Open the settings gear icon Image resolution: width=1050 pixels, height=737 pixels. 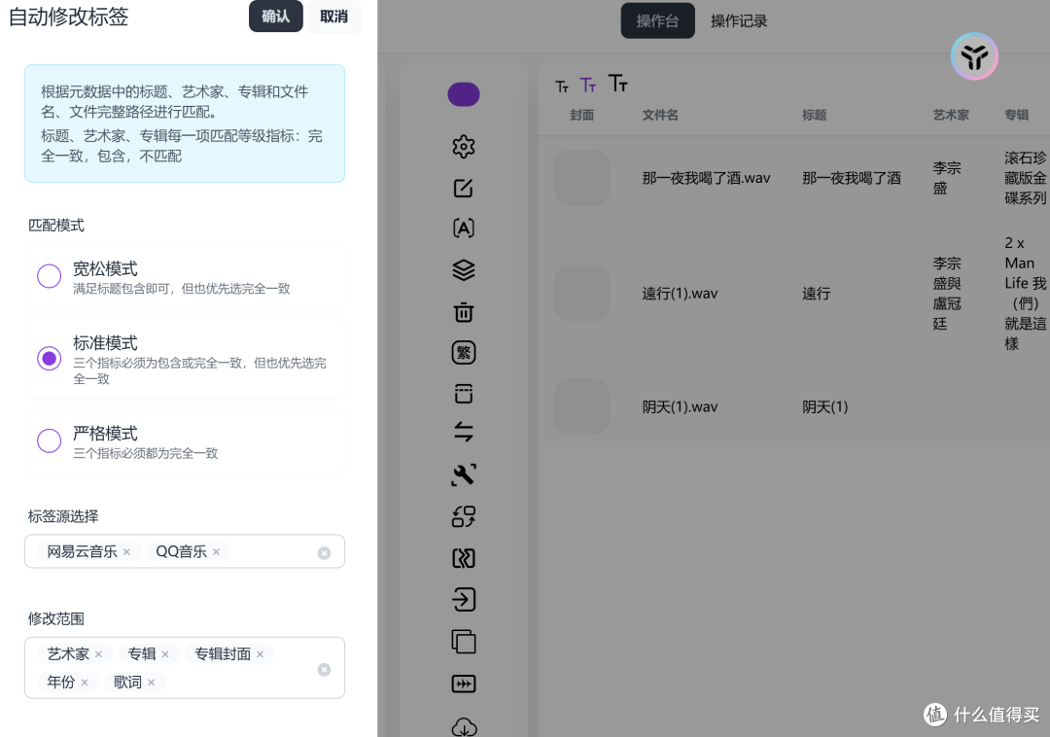[464, 147]
